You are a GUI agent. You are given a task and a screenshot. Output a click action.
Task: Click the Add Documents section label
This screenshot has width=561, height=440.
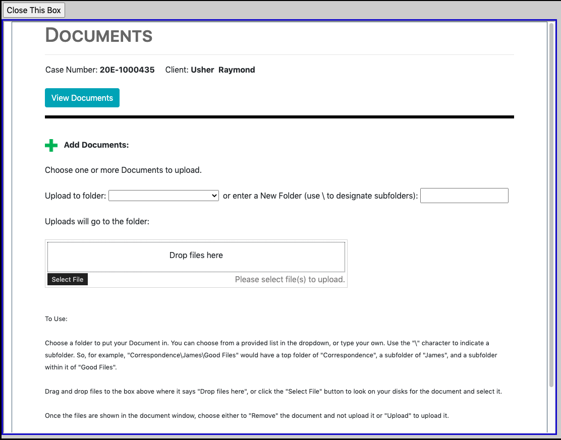tap(96, 145)
